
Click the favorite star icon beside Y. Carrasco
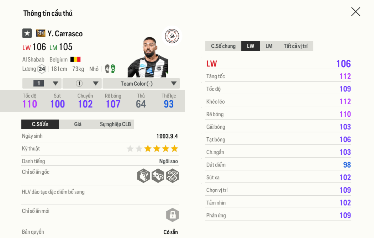click(27, 33)
